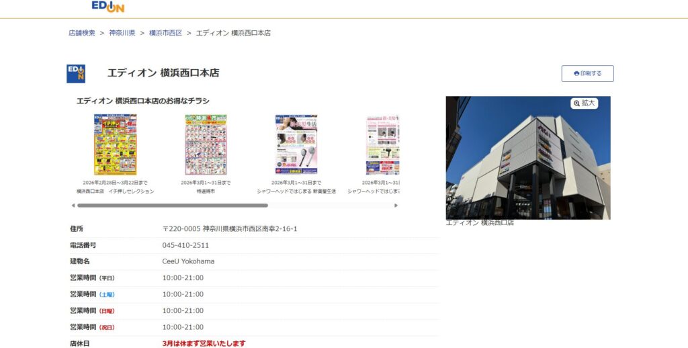The width and height of the screenshot is (688, 348).
Task: Open the yellow イチ押しセレクション flyer thumbnail
Action: [115, 144]
